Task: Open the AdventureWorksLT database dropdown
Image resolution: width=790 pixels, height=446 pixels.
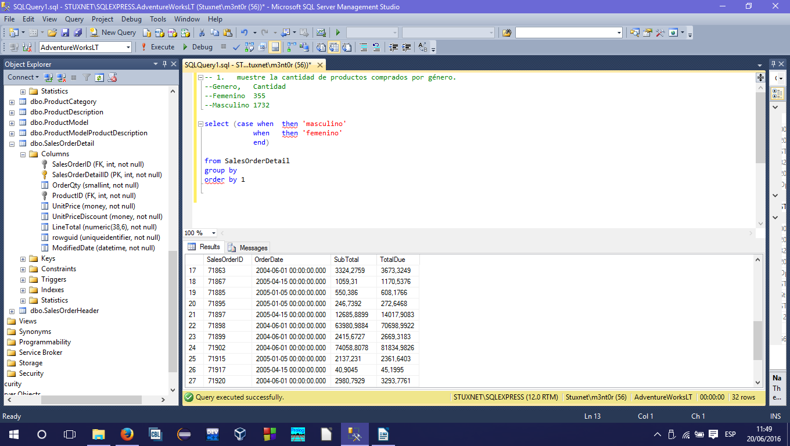Action: [127, 47]
